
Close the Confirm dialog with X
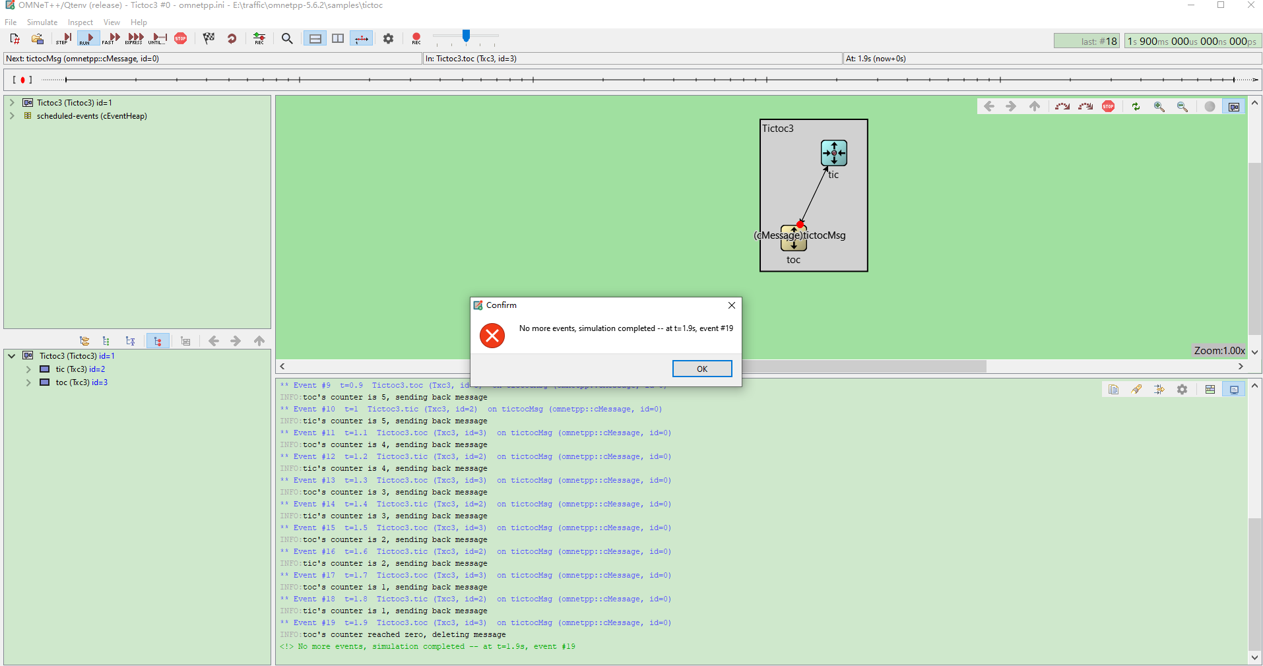pyautogui.click(x=732, y=305)
